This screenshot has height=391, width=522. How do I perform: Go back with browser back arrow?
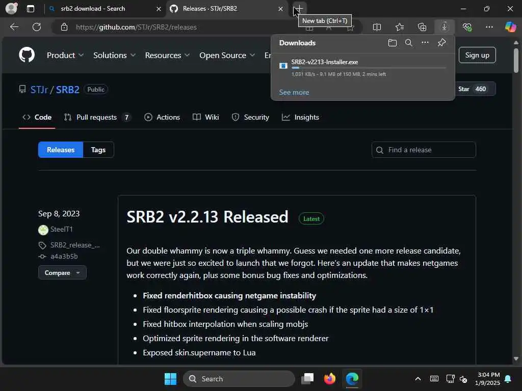pos(14,27)
